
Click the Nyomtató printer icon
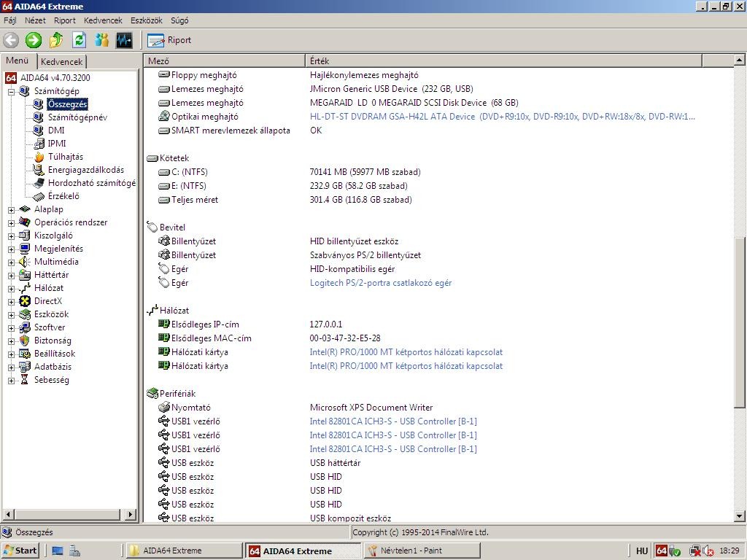point(164,407)
